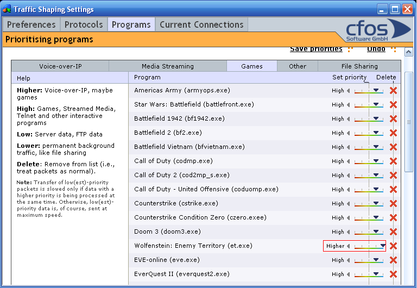Click red X for Call of Duty 2
Viewport: 417px width, 288px height.
click(x=393, y=175)
